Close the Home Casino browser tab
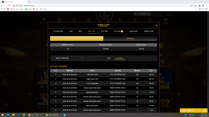Screen dimensions: 209x117 [x=25, y=2]
